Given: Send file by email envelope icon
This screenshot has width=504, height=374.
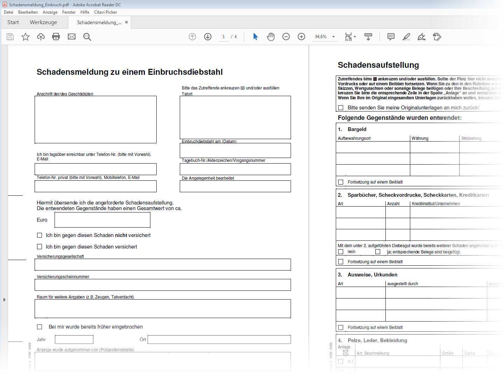Looking at the screenshot, I should 72,37.
